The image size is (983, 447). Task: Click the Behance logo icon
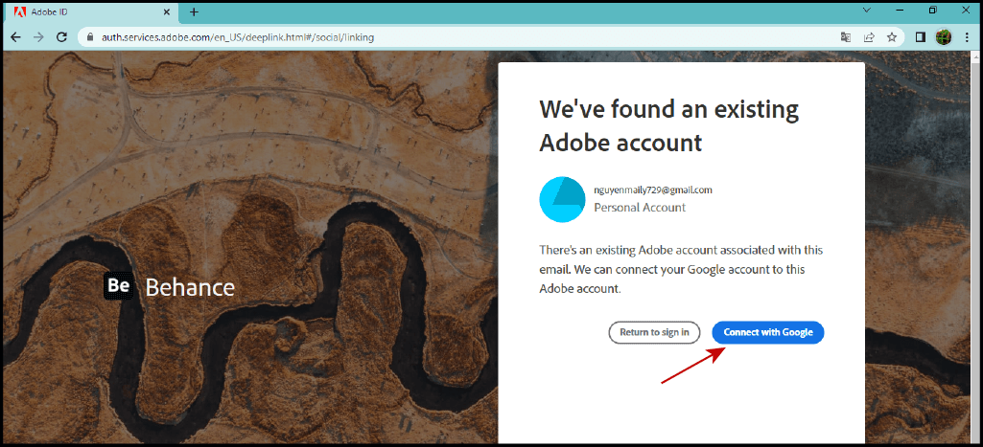pyautogui.click(x=119, y=286)
